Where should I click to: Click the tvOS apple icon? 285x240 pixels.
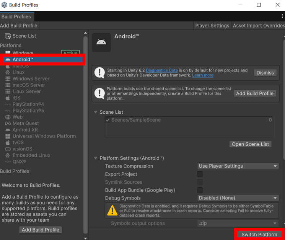tap(8, 142)
